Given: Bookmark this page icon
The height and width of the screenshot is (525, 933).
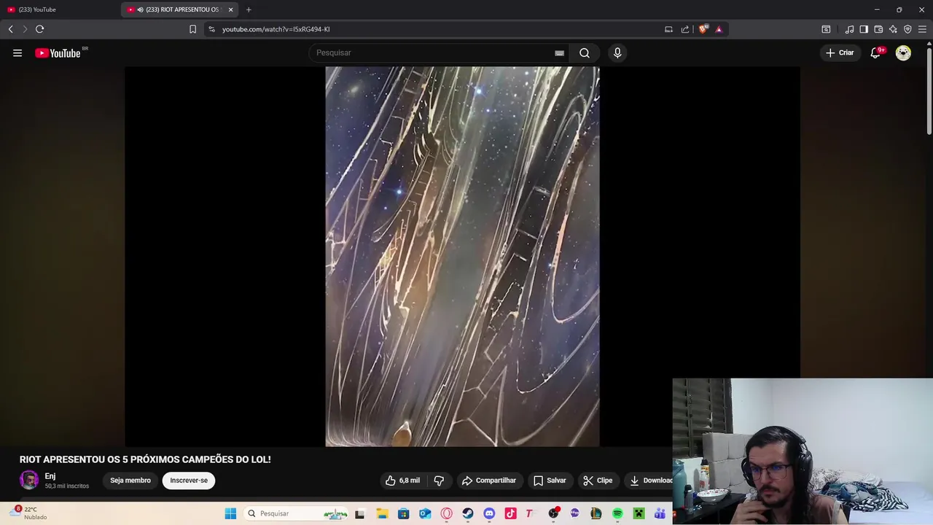Looking at the screenshot, I should (x=192, y=29).
